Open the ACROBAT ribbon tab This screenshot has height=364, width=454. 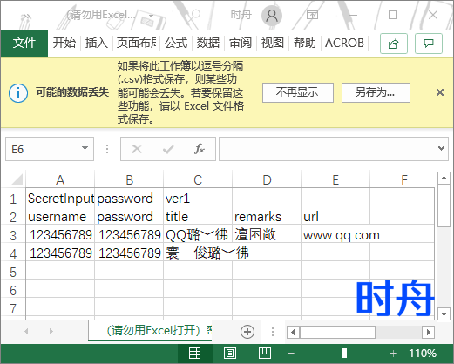click(x=344, y=44)
